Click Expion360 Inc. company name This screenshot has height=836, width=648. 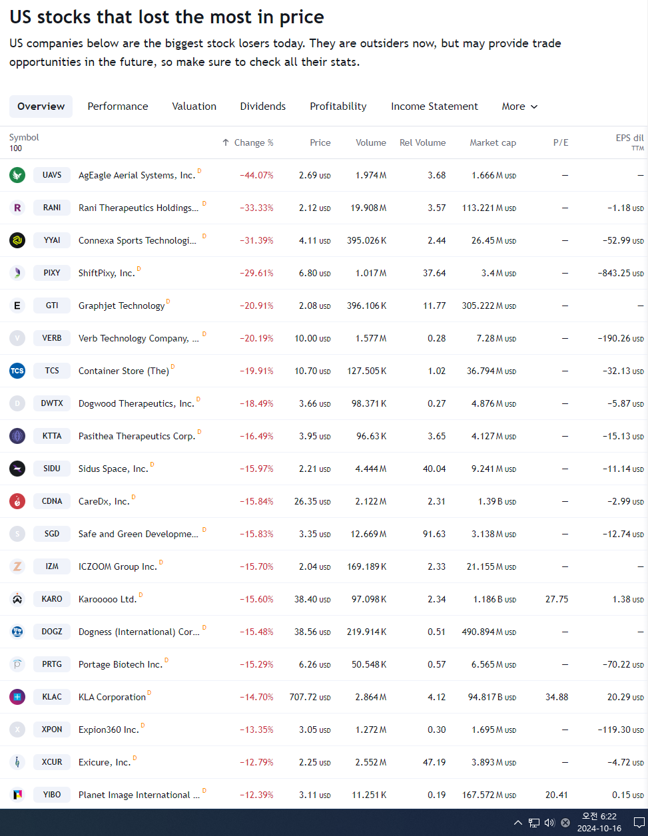109,730
